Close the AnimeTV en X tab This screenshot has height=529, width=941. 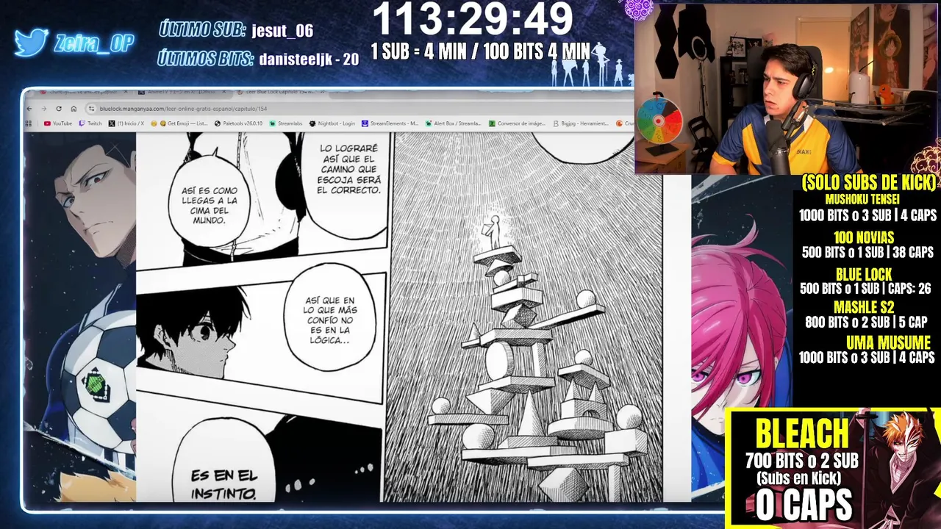pos(224,92)
